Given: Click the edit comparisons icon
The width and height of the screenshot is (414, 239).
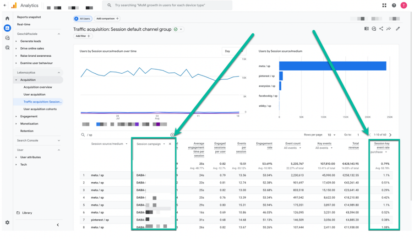Looking at the screenshot, I should pos(366,28).
